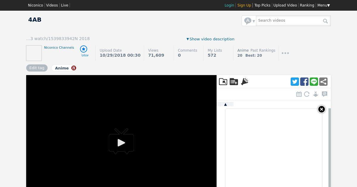The height and width of the screenshot is (187, 357).
Task: Click the red lock icon on Anime tag
Action: 74,68
